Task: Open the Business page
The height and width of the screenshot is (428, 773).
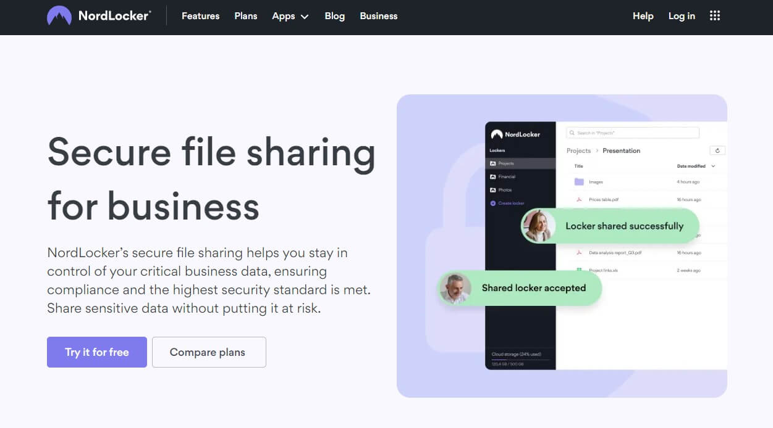Action: 379,16
